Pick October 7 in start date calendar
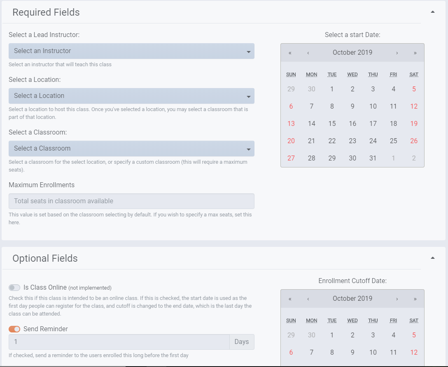The height and width of the screenshot is (367, 448). tap(311, 107)
